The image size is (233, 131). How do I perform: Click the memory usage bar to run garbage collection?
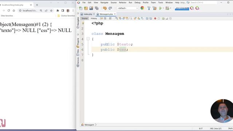pyautogui.click(x=182, y=8)
